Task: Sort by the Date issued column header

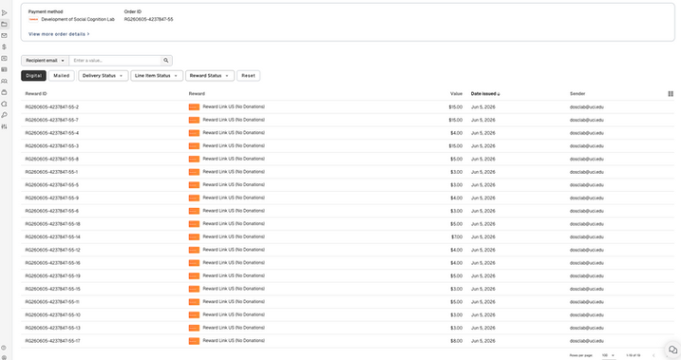Action: point(485,94)
